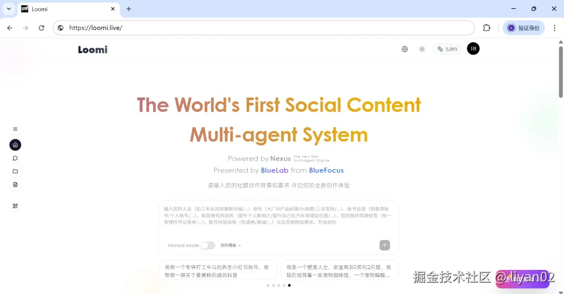Open the QR code icon in sidebar

click(15, 206)
